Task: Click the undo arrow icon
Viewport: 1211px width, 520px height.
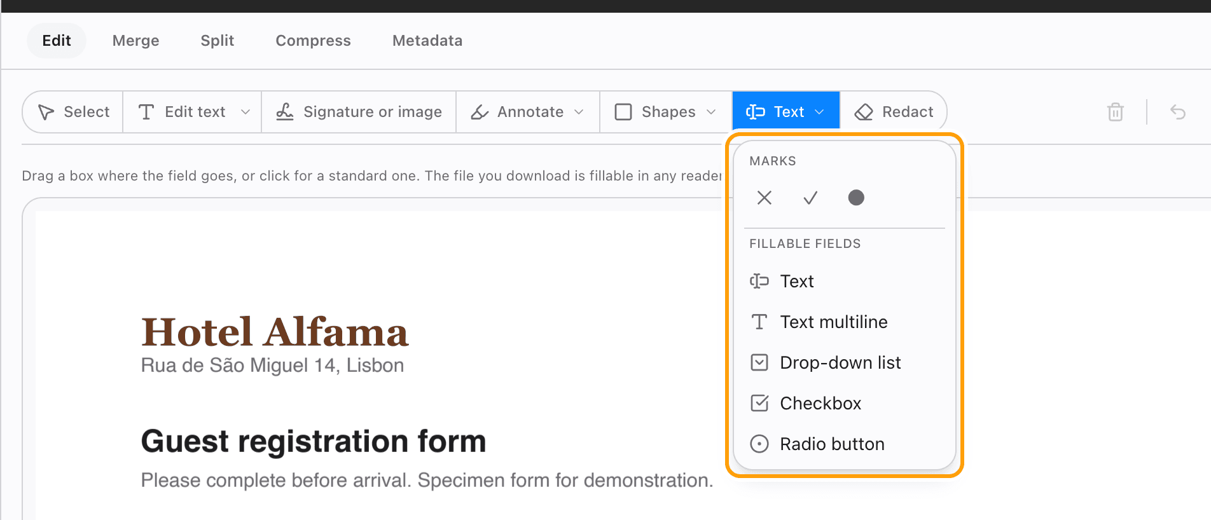Action: [x=1178, y=112]
